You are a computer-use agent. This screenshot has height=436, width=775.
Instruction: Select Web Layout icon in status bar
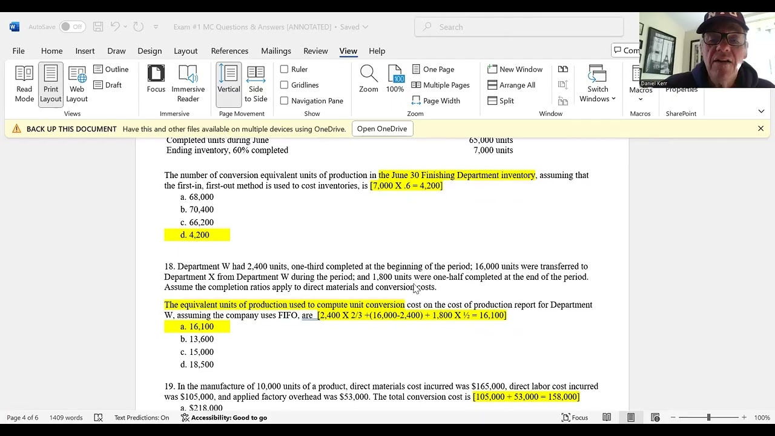click(655, 417)
